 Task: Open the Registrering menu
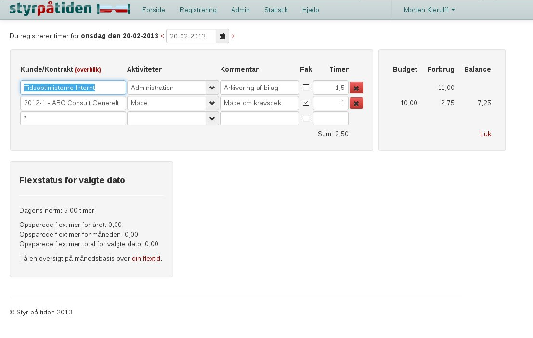[x=197, y=10]
